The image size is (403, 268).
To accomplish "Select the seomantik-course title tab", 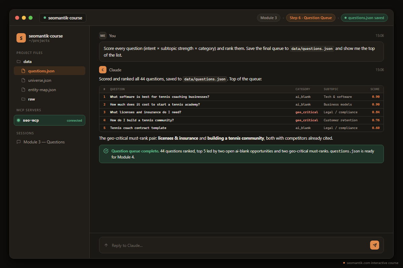I will click(63, 18).
